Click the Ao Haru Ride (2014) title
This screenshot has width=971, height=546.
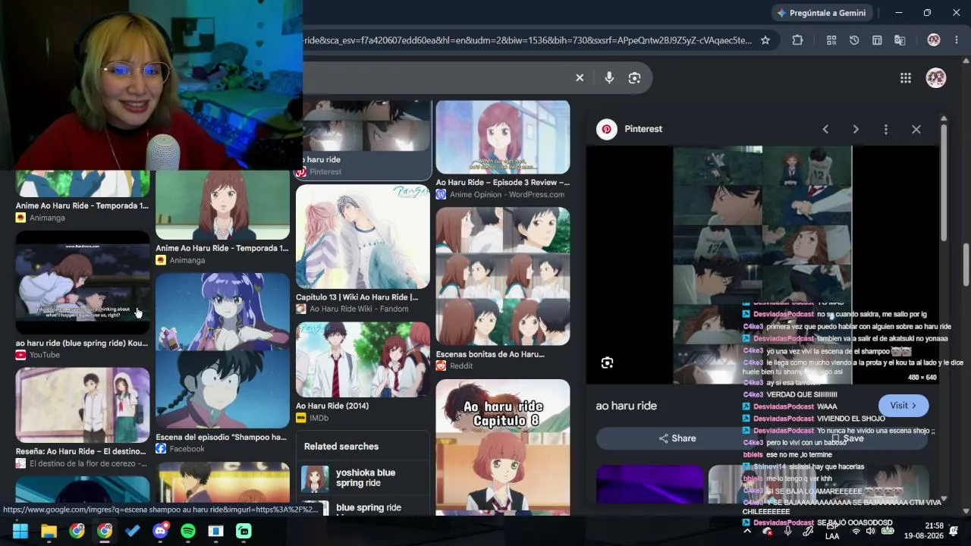click(x=332, y=406)
